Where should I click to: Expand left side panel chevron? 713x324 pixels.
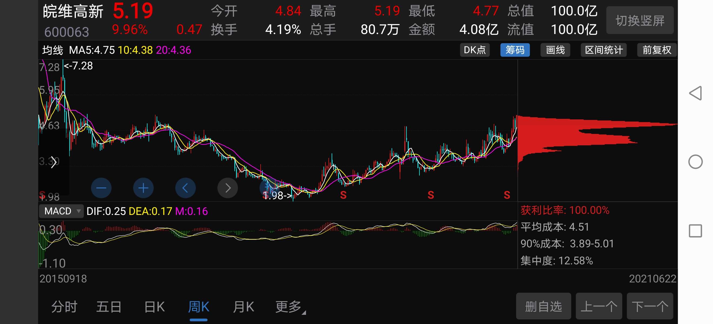tap(54, 162)
